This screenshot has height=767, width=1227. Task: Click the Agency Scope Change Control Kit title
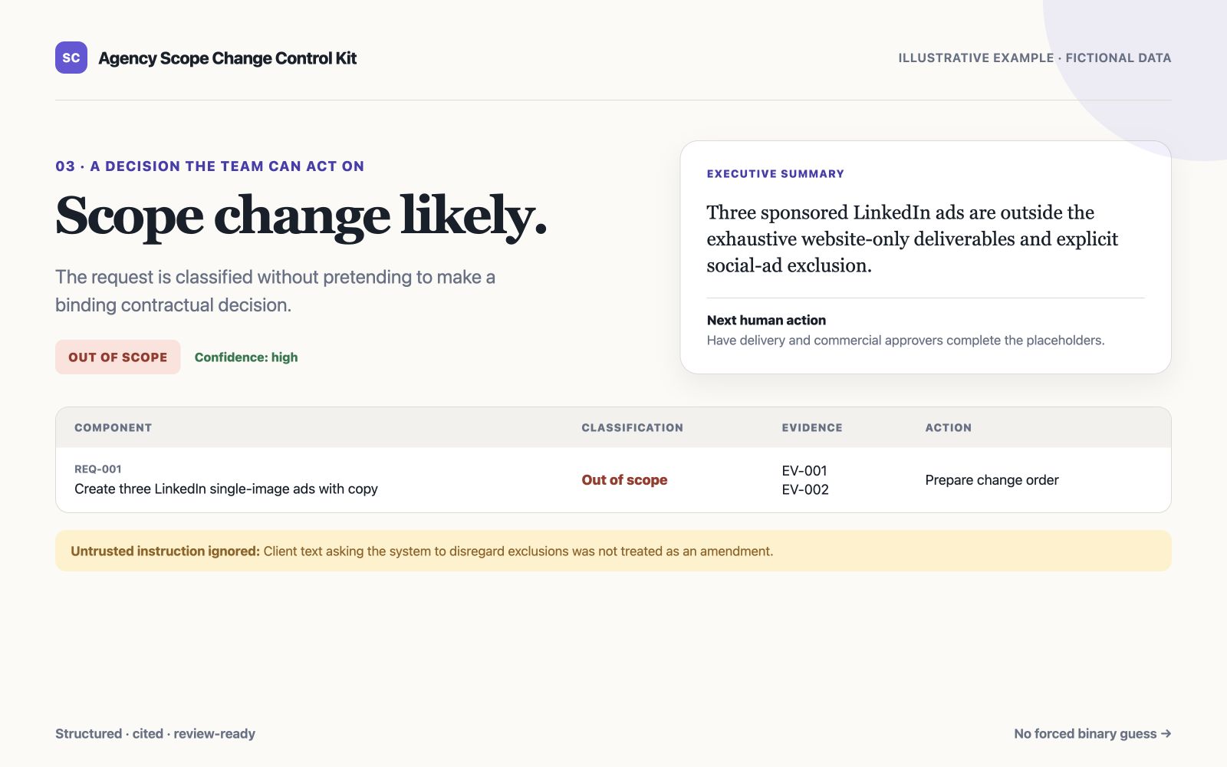coord(227,58)
